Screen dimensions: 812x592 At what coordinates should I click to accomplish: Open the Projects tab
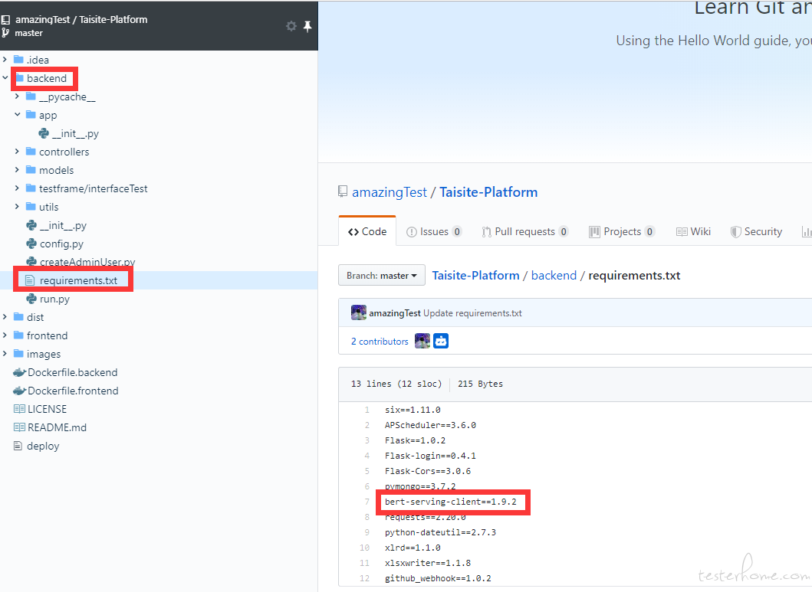[x=621, y=231]
